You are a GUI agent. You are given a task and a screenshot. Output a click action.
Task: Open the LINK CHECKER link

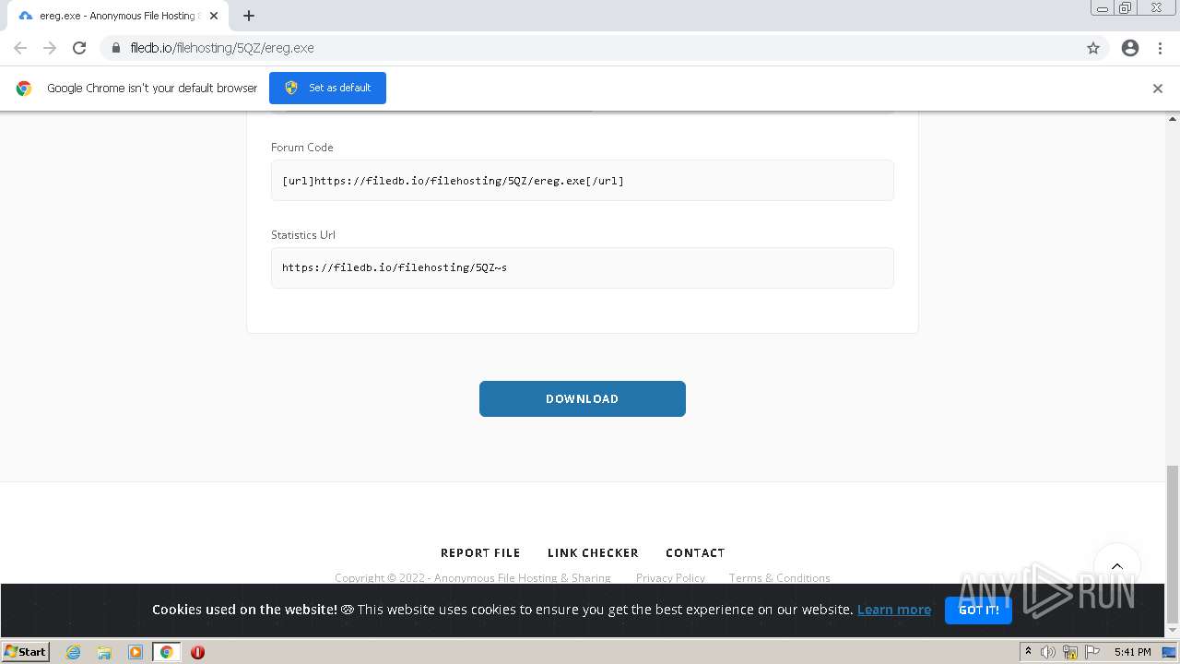click(593, 552)
